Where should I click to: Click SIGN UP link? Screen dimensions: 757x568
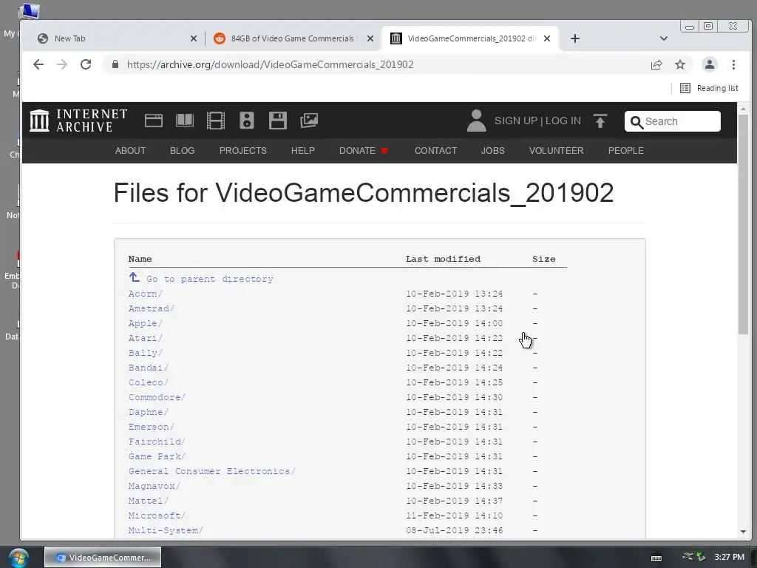tap(515, 121)
